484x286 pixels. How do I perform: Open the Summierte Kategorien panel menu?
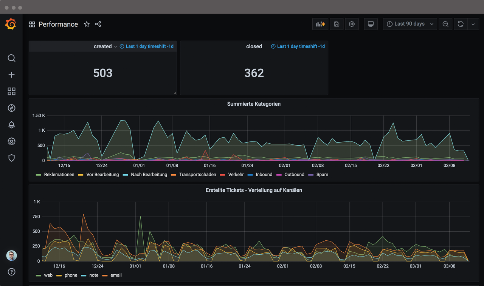[x=254, y=104]
